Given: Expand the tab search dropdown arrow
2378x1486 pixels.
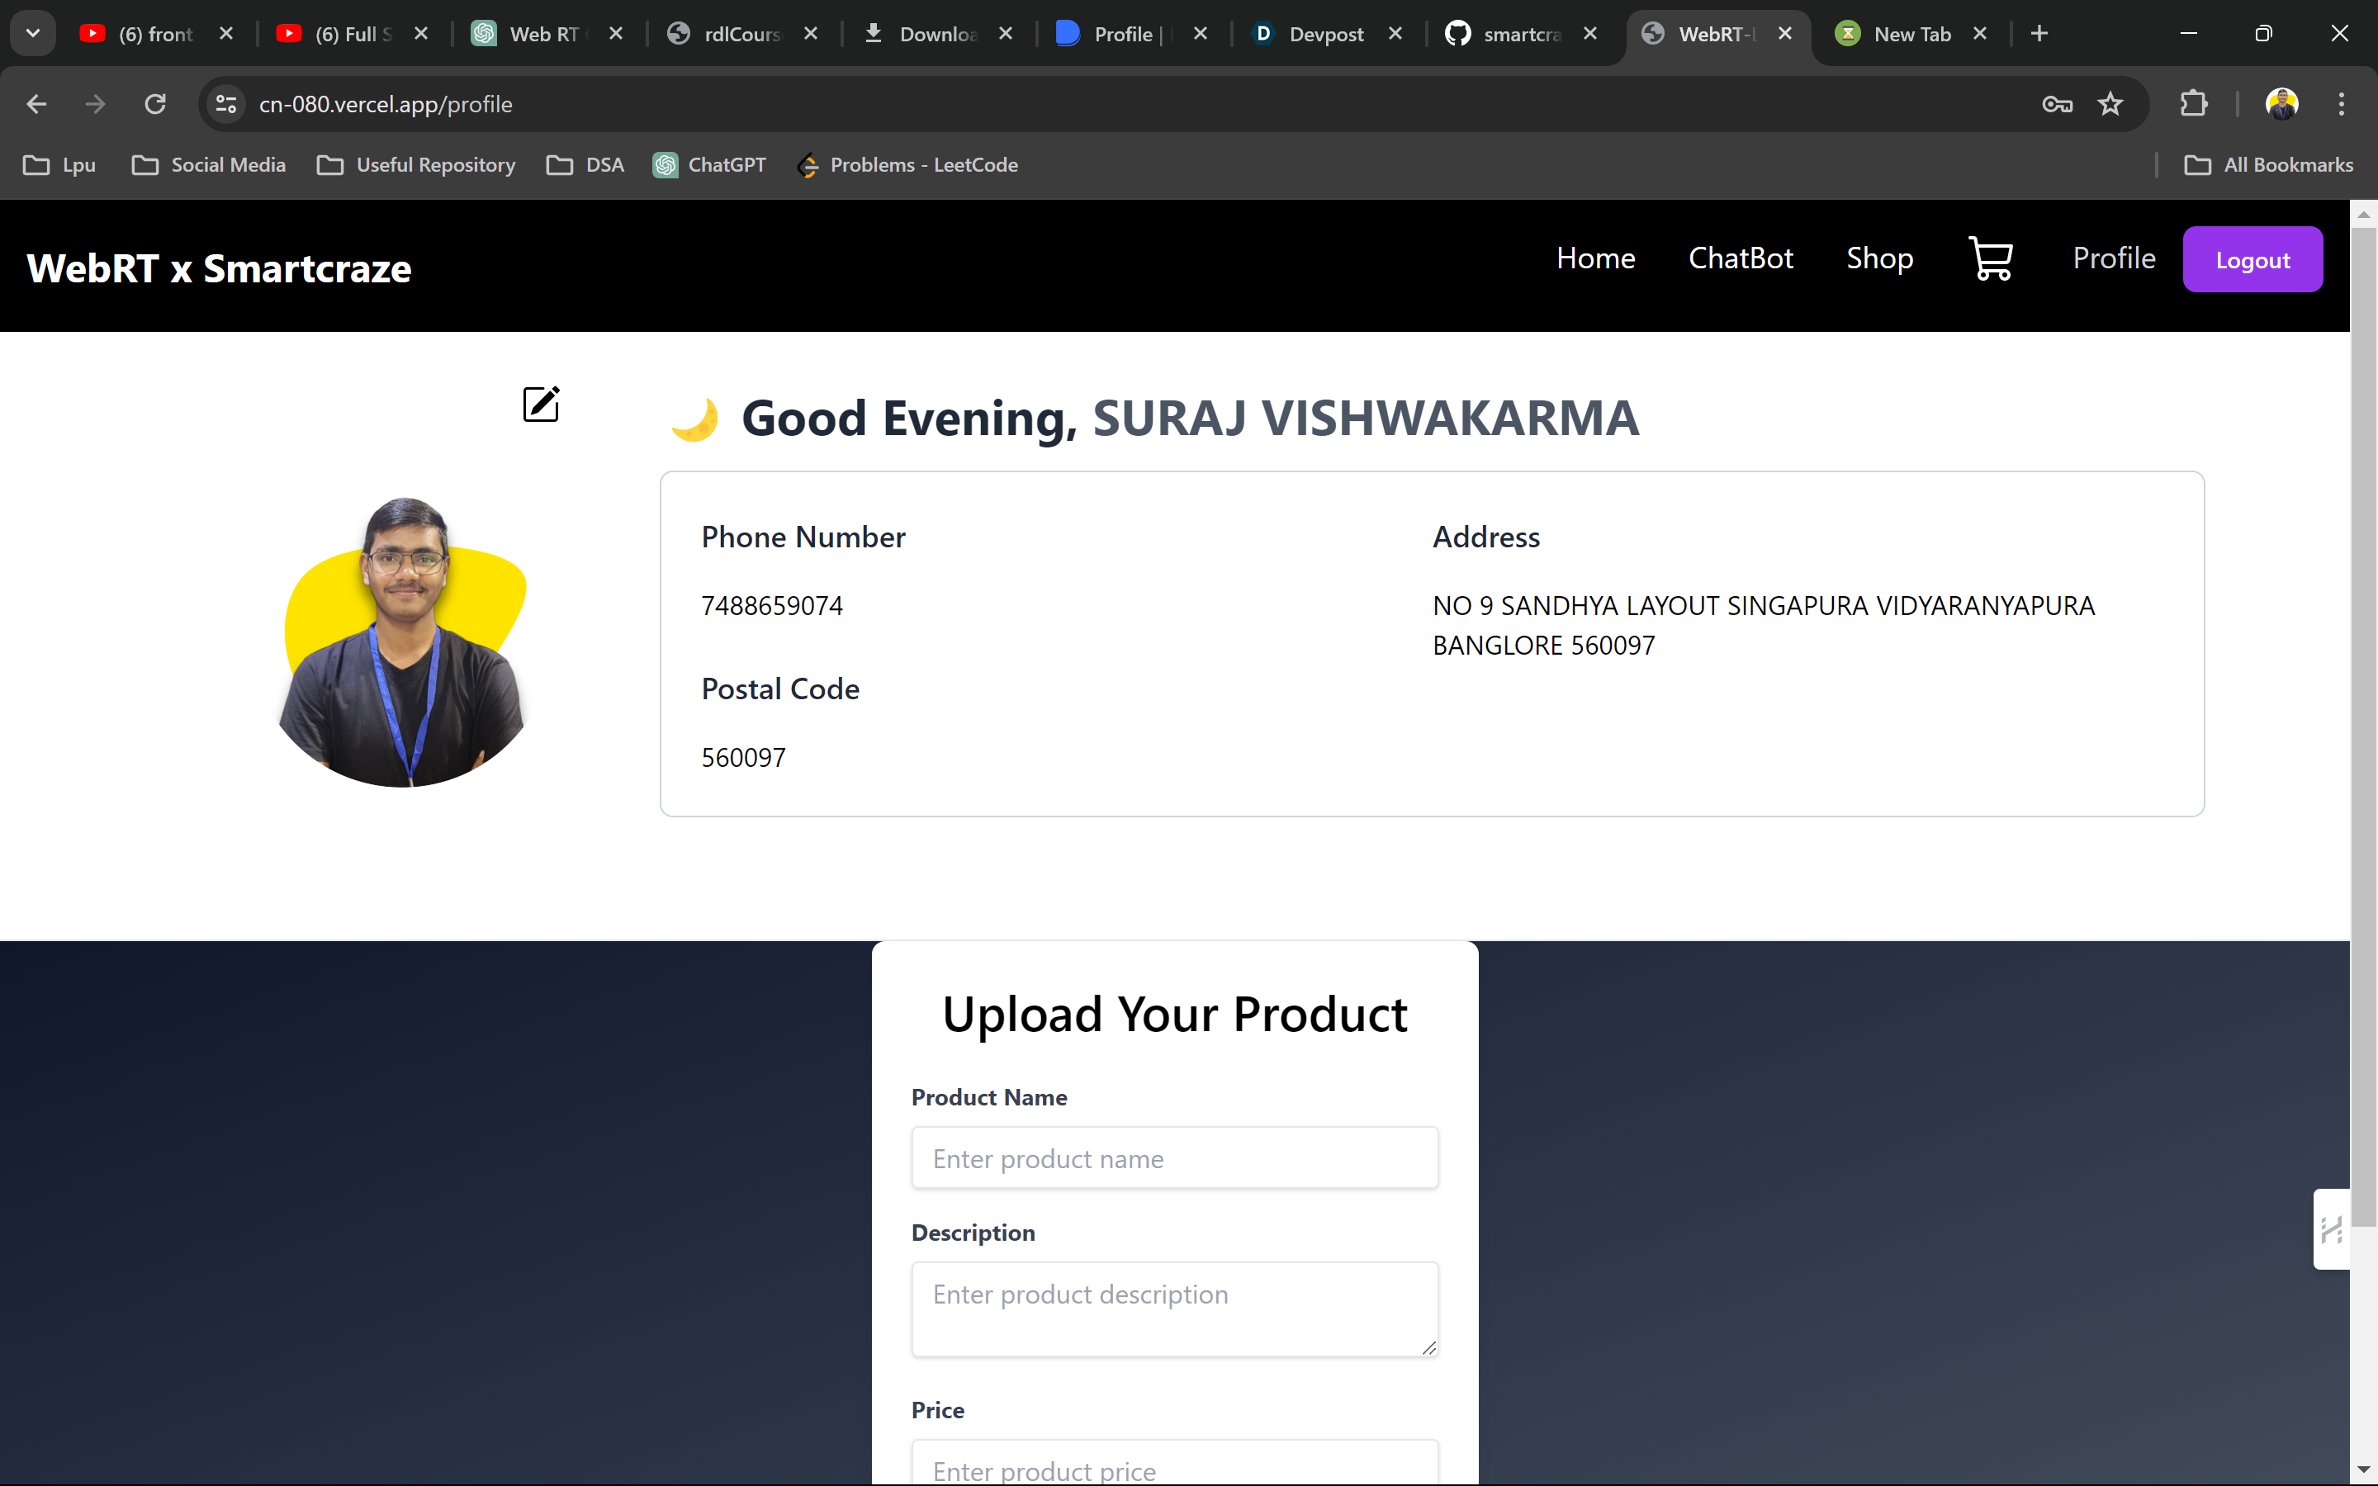Looking at the screenshot, I should pyautogui.click(x=32, y=33).
